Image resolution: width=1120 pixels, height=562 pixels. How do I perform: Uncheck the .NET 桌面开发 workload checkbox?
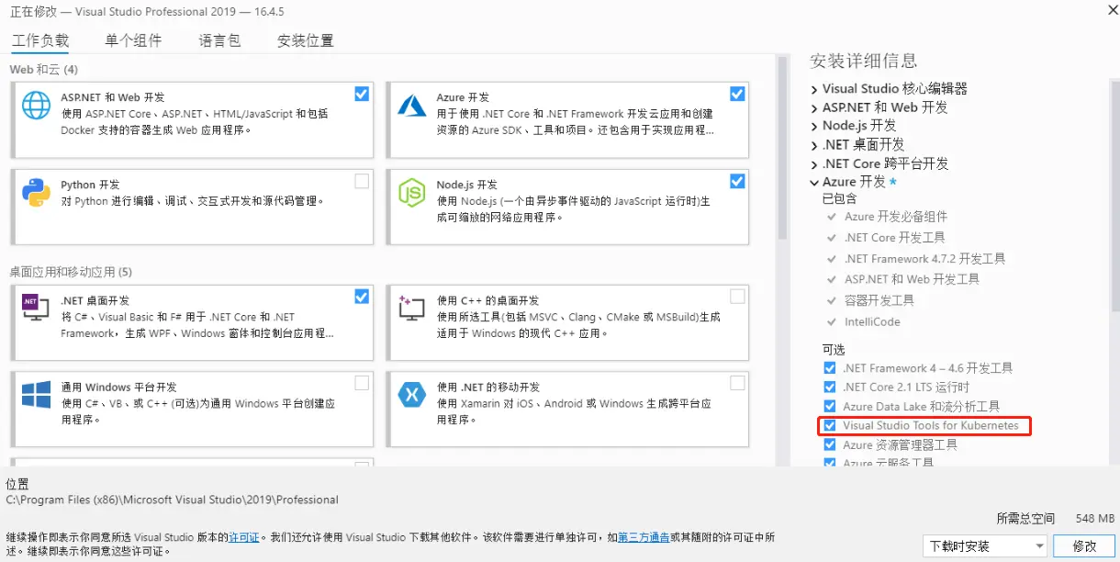click(362, 296)
